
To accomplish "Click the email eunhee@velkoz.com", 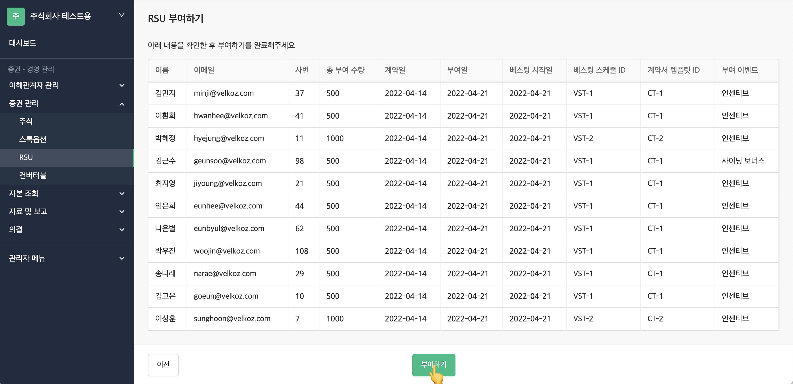I will [x=228, y=206].
